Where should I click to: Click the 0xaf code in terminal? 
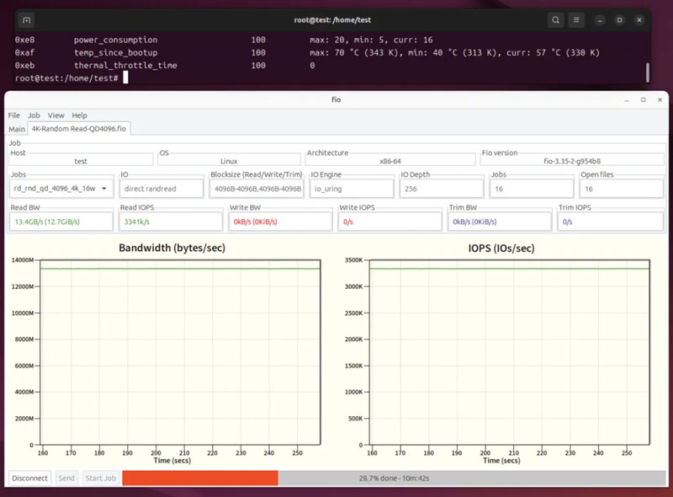point(24,52)
